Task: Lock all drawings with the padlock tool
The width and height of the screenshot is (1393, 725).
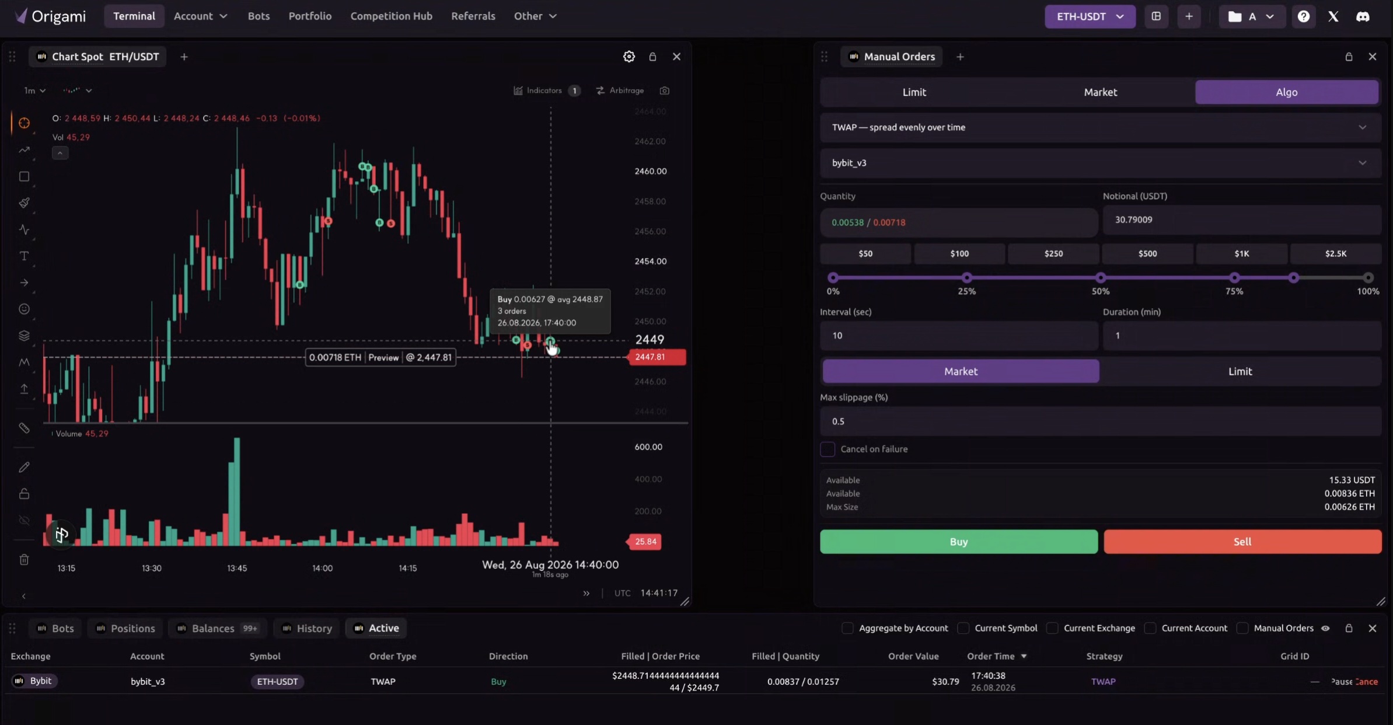Action: (24, 494)
